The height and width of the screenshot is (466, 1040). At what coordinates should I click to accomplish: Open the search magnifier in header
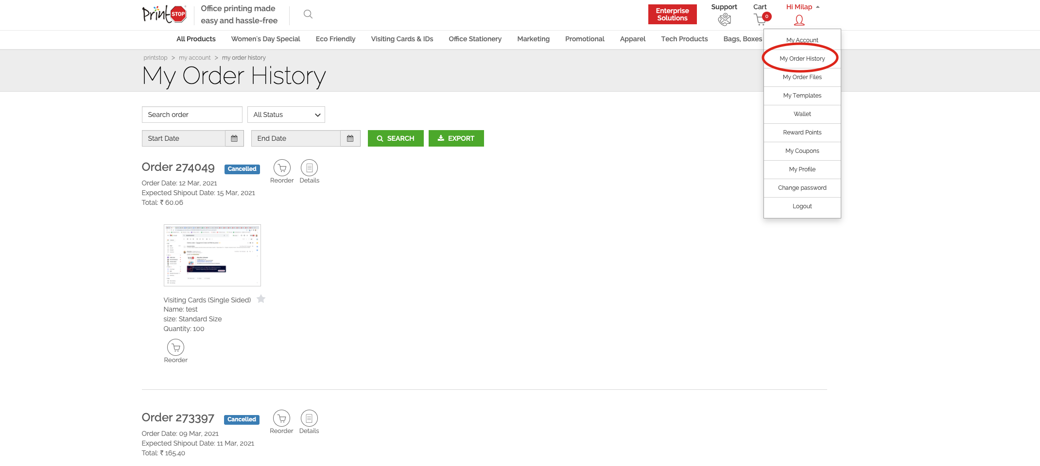click(308, 14)
